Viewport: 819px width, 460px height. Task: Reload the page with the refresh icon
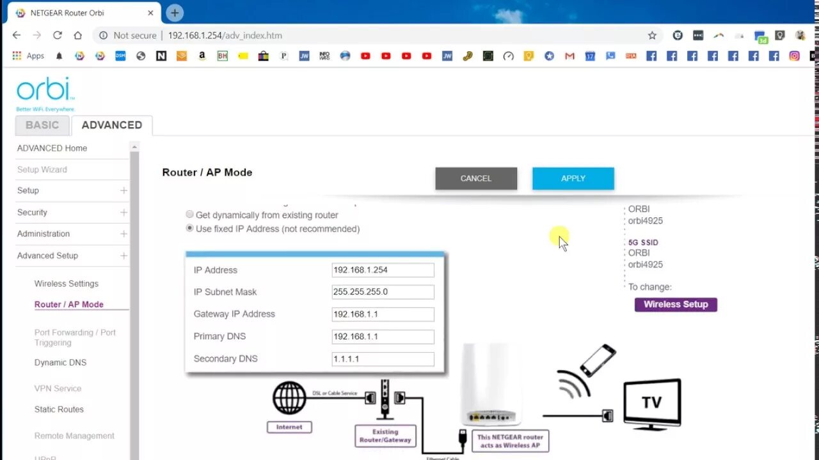point(58,35)
